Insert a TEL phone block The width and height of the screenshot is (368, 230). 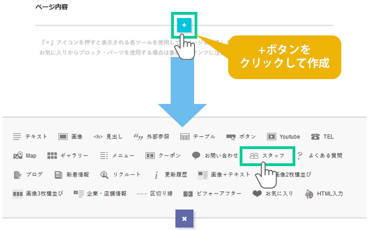coord(322,137)
